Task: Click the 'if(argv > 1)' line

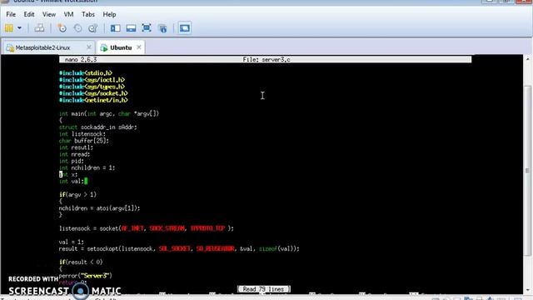Action: click(77, 194)
